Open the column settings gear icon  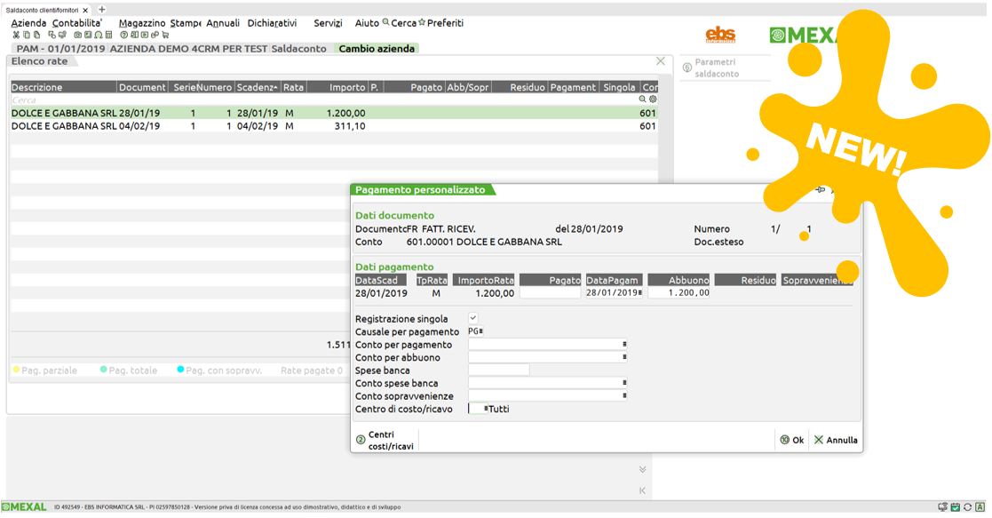point(653,100)
